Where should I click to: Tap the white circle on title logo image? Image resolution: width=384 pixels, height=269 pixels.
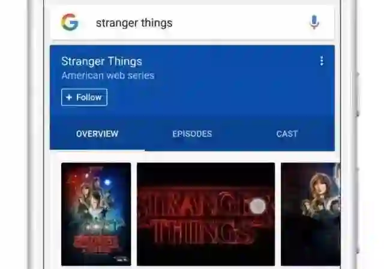(257, 206)
